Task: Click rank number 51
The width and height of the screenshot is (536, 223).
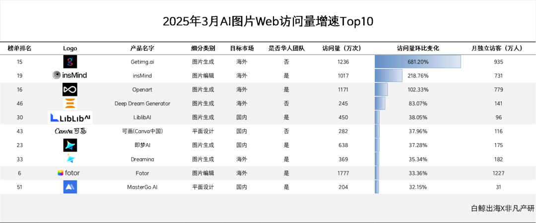Action: point(19,187)
